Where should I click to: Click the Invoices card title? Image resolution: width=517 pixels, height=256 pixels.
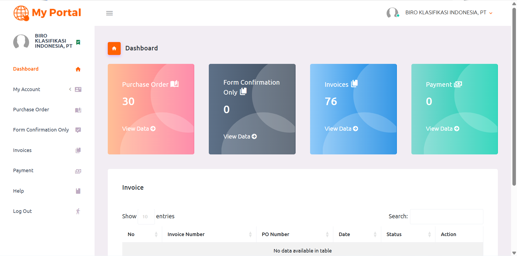click(x=336, y=85)
